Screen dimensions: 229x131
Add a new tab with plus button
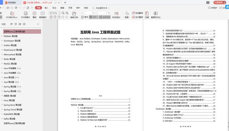[x=65, y=2]
